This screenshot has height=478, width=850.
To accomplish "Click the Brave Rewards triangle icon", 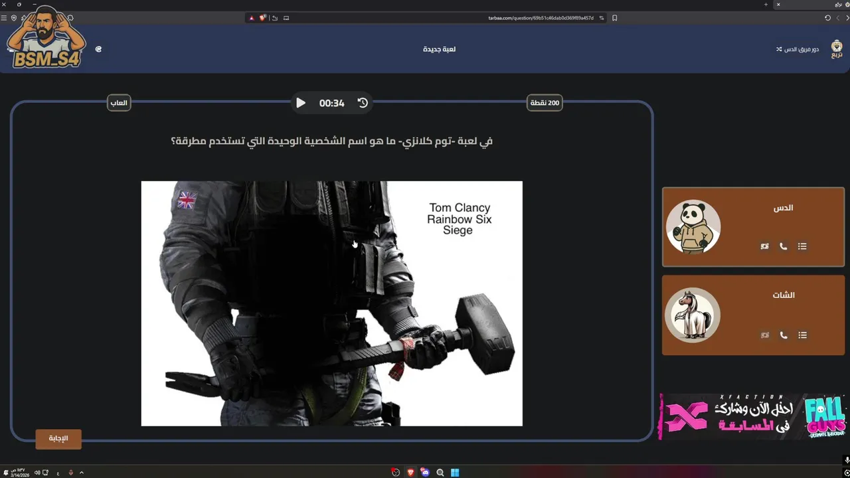I will click(x=252, y=18).
